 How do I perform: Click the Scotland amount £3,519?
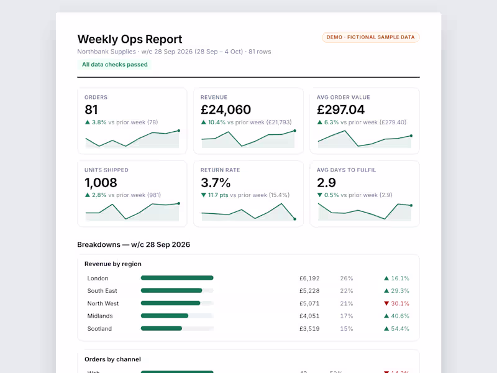[309, 329]
